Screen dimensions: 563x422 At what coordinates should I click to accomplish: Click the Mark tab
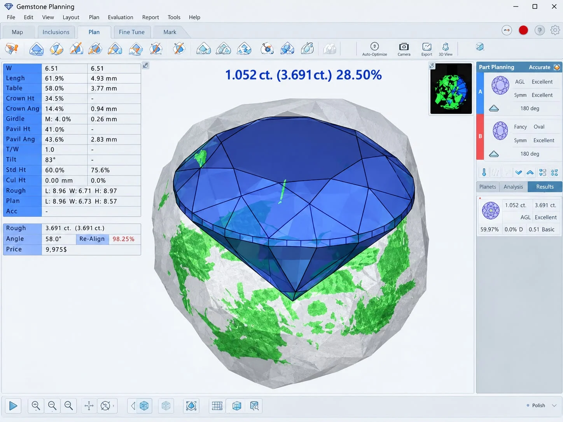click(170, 32)
